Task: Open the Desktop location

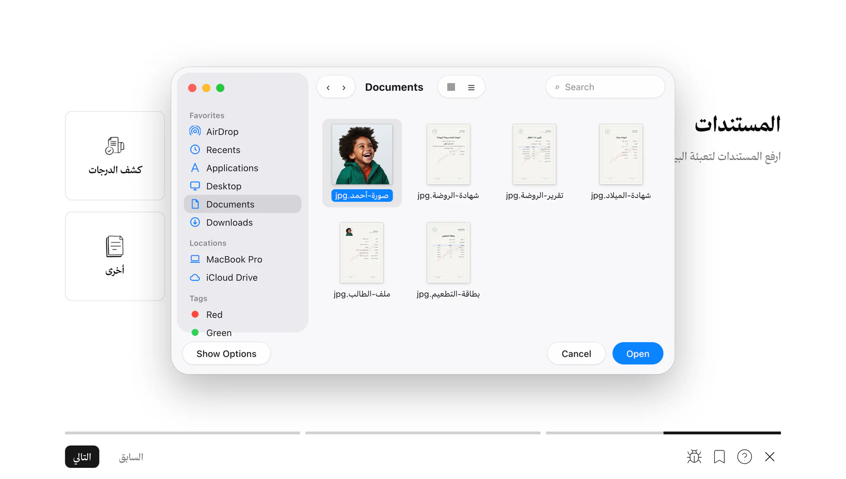Action: tap(242, 186)
